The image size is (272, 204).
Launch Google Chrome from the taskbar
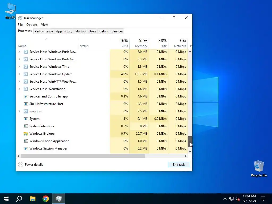(46, 199)
